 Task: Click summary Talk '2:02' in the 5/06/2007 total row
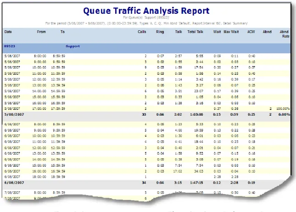(178, 114)
